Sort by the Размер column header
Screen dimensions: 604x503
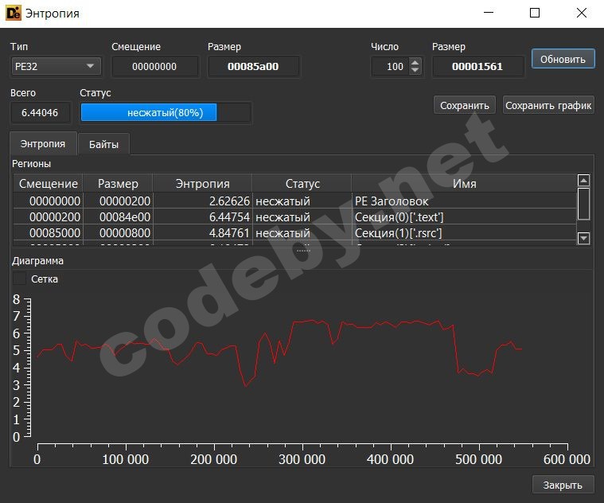(118, 183)
